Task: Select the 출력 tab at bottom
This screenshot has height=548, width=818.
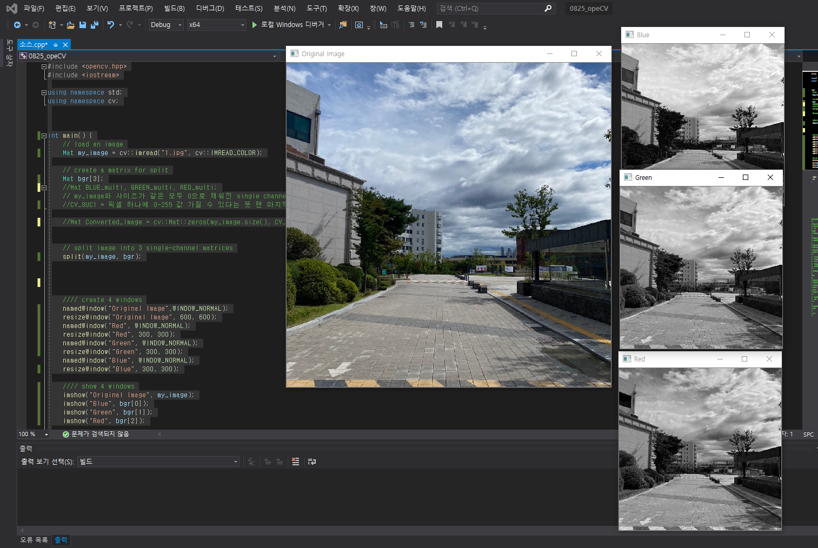Action: [x=61, y=540]
